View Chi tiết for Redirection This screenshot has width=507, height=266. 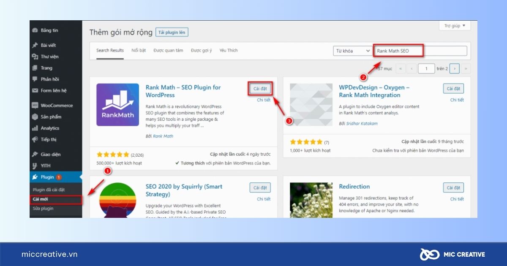pos(457,199)
